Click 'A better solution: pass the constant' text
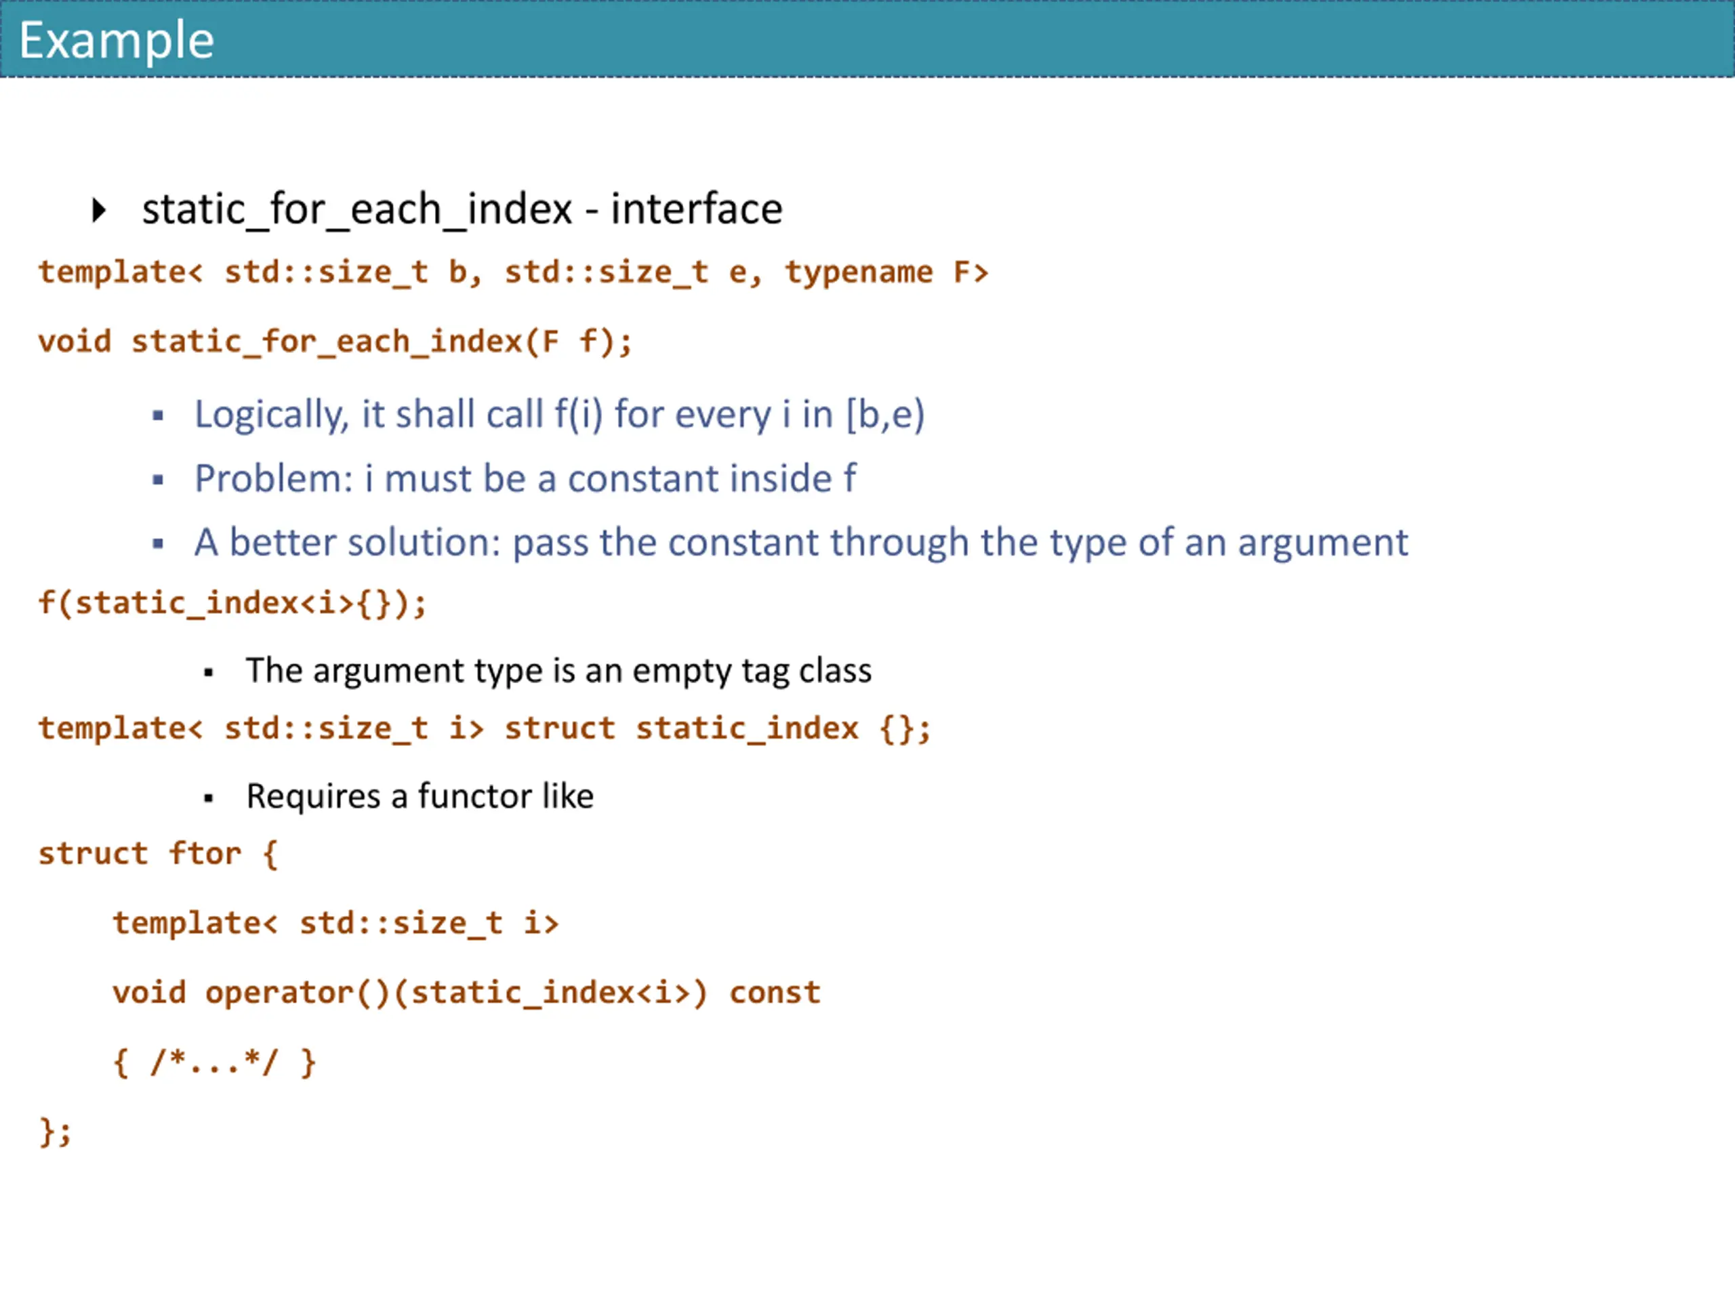This screenshot has height=1301, width=1735. [x=507, y=543]
